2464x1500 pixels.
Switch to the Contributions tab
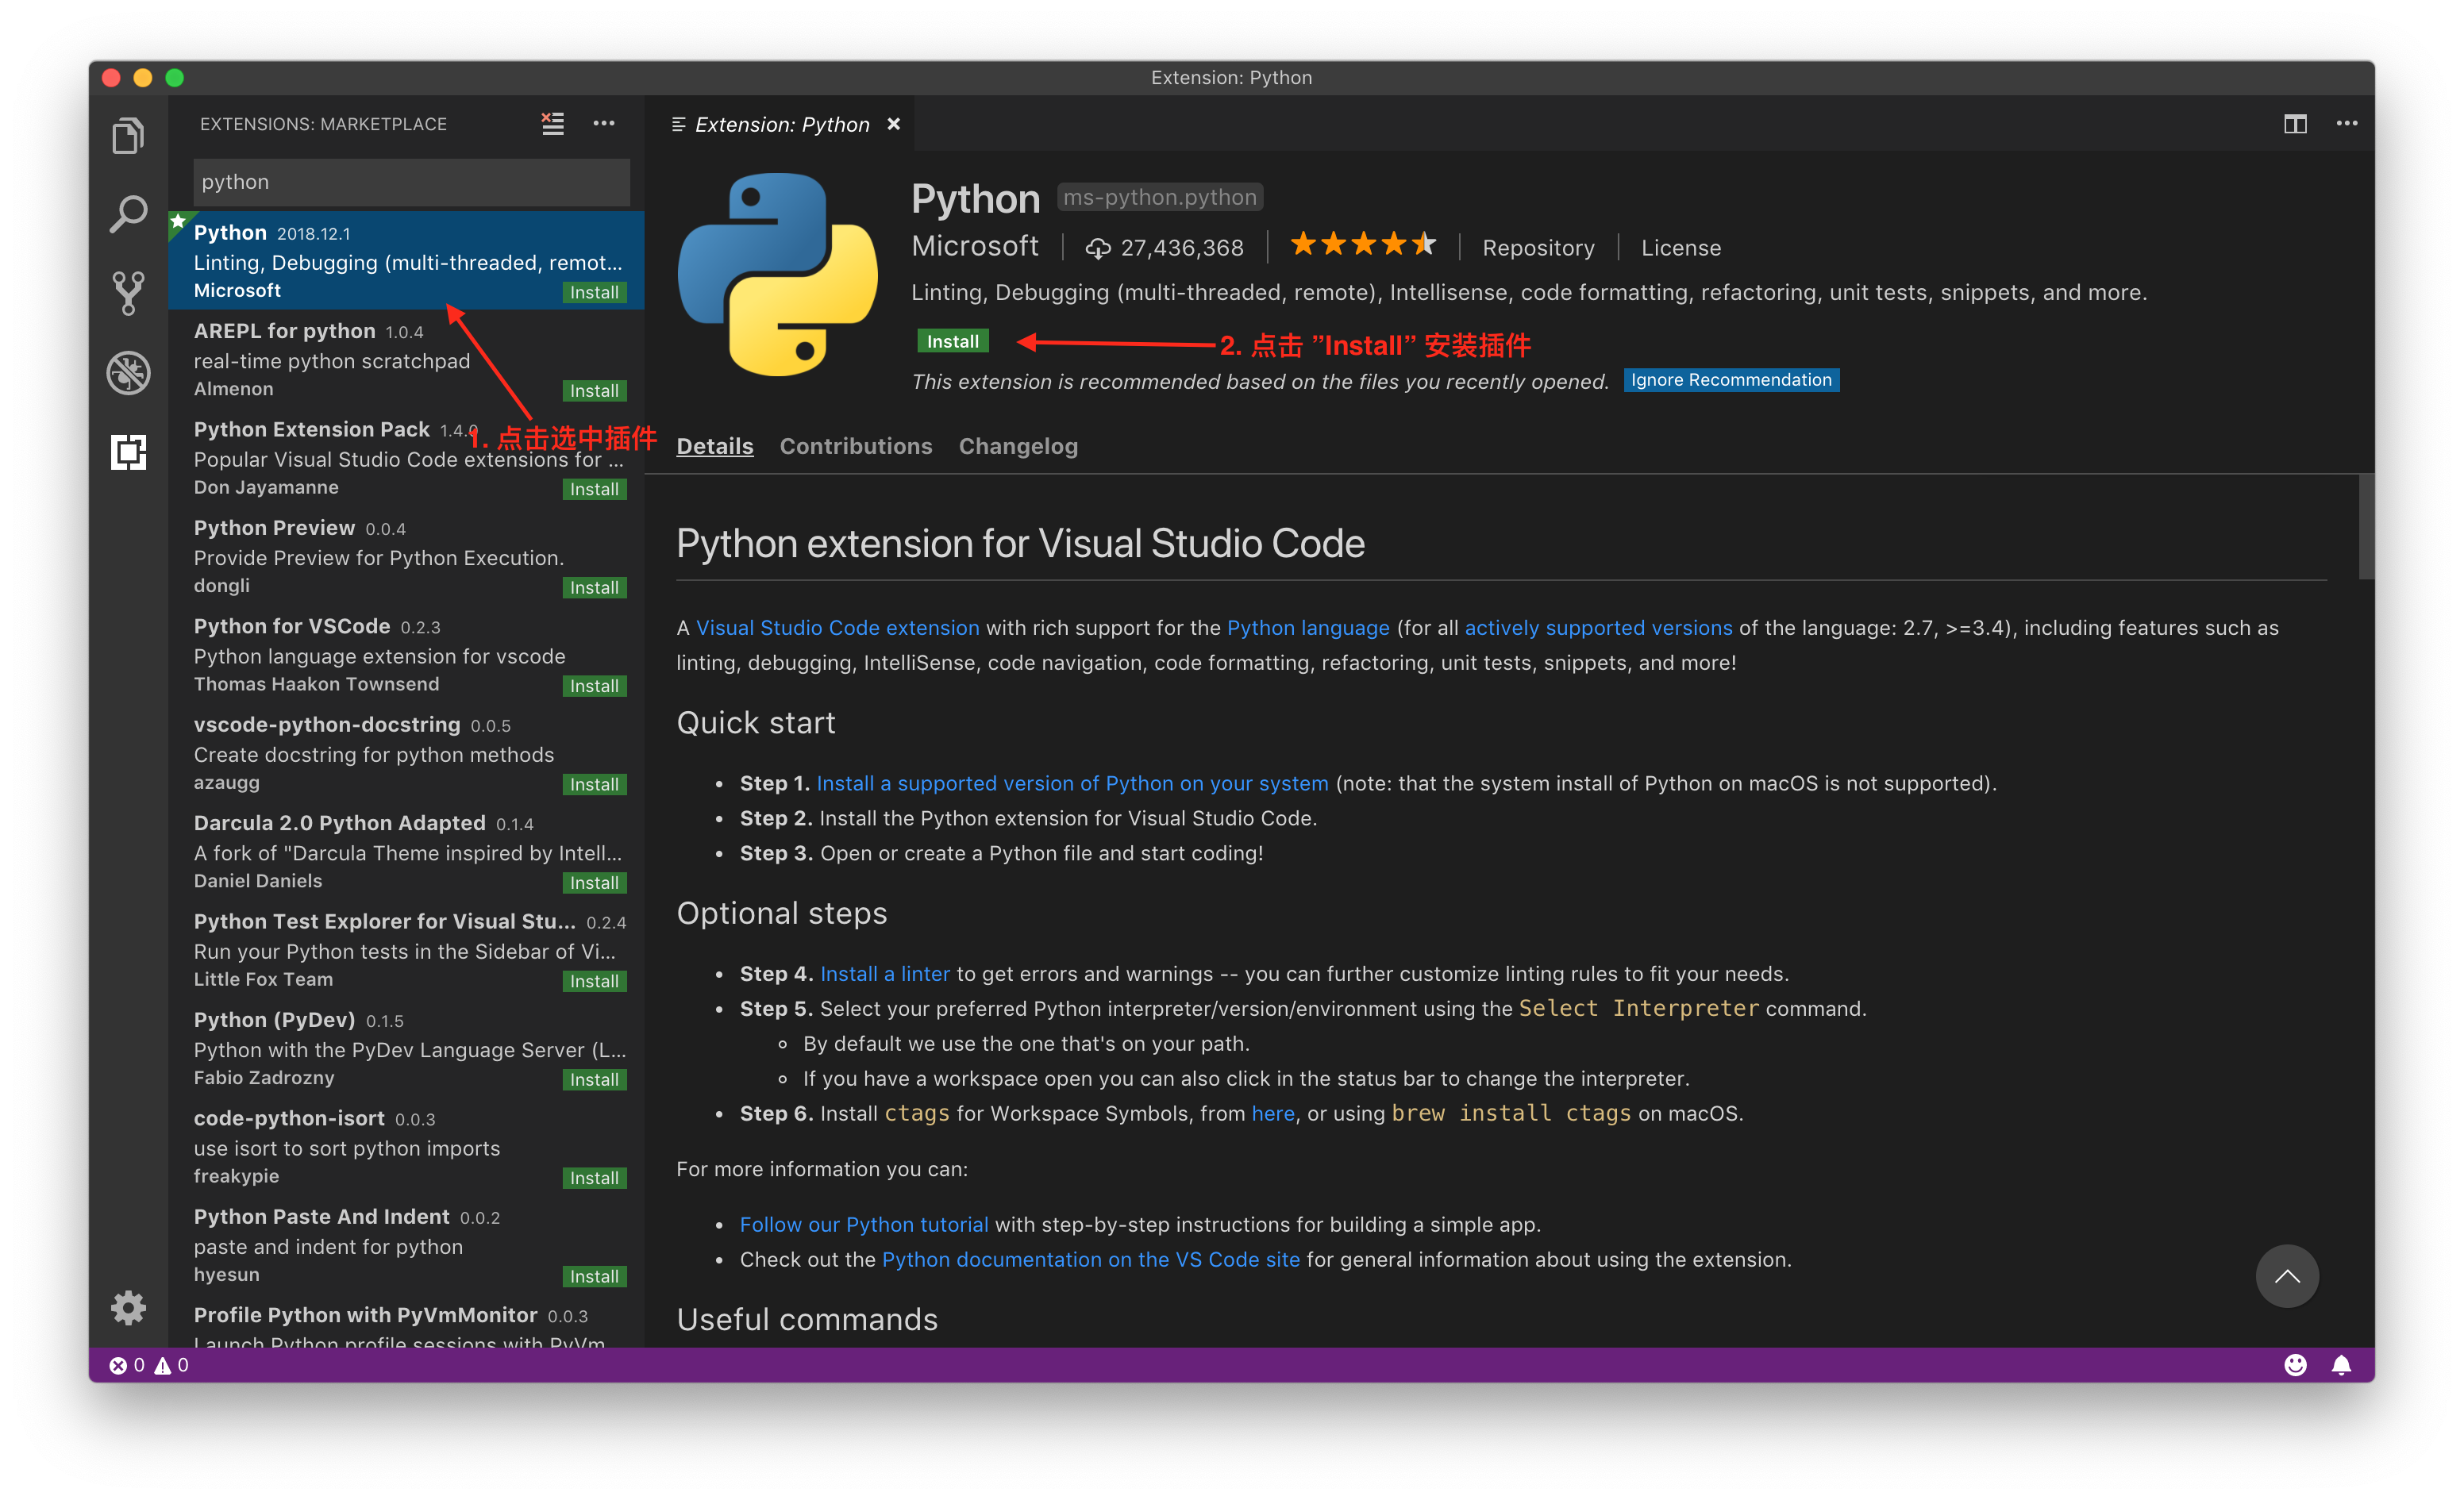point(855,446)
